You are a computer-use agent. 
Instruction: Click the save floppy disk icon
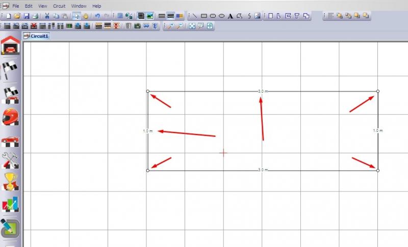coord(27,16)
